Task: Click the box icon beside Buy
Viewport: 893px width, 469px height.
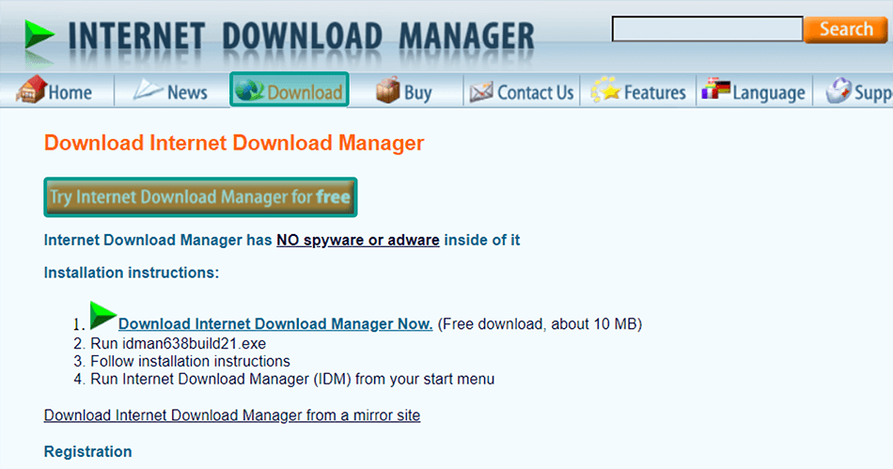Action: click(x=388, y=90)
